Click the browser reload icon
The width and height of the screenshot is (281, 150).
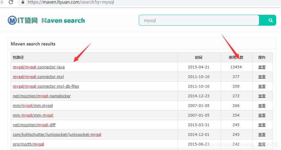(11, 2)
